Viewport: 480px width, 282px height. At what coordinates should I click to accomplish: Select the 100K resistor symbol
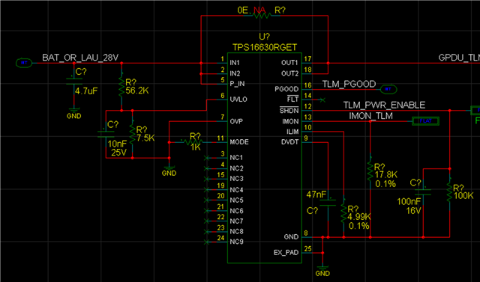point(449,192)
